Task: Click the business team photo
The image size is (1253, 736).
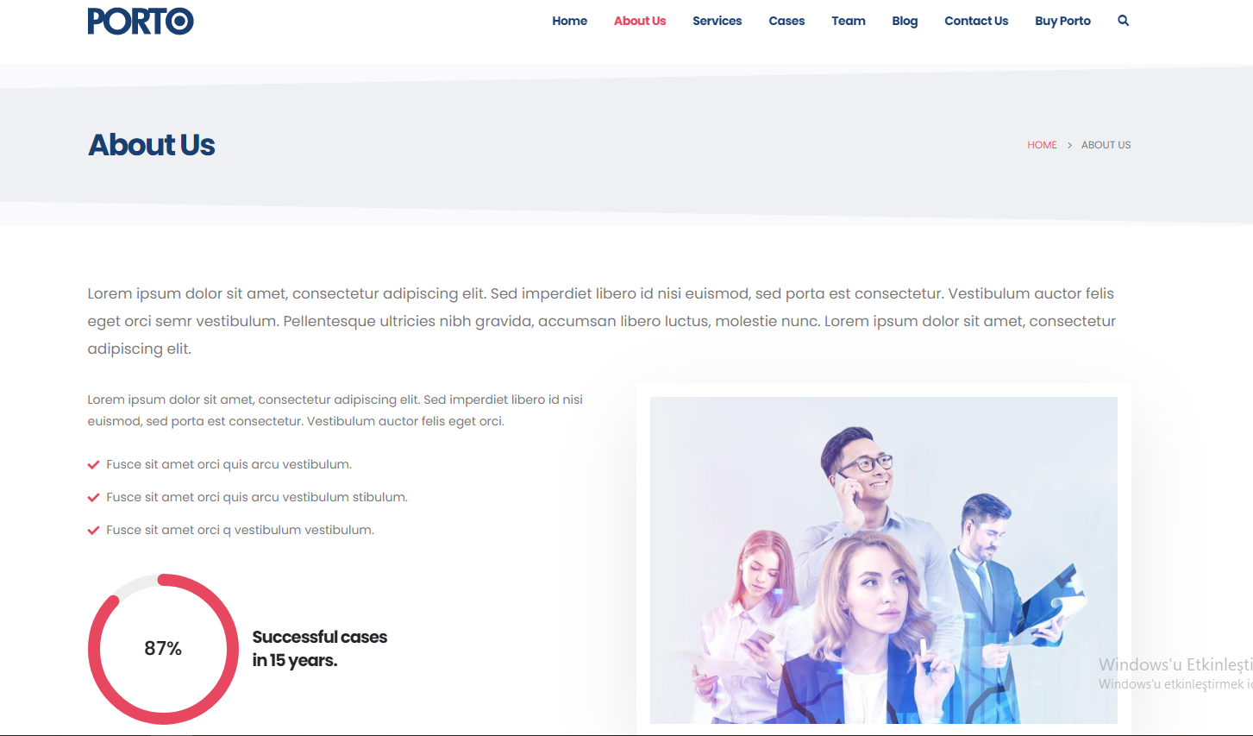Action: (x=884, y=560)
